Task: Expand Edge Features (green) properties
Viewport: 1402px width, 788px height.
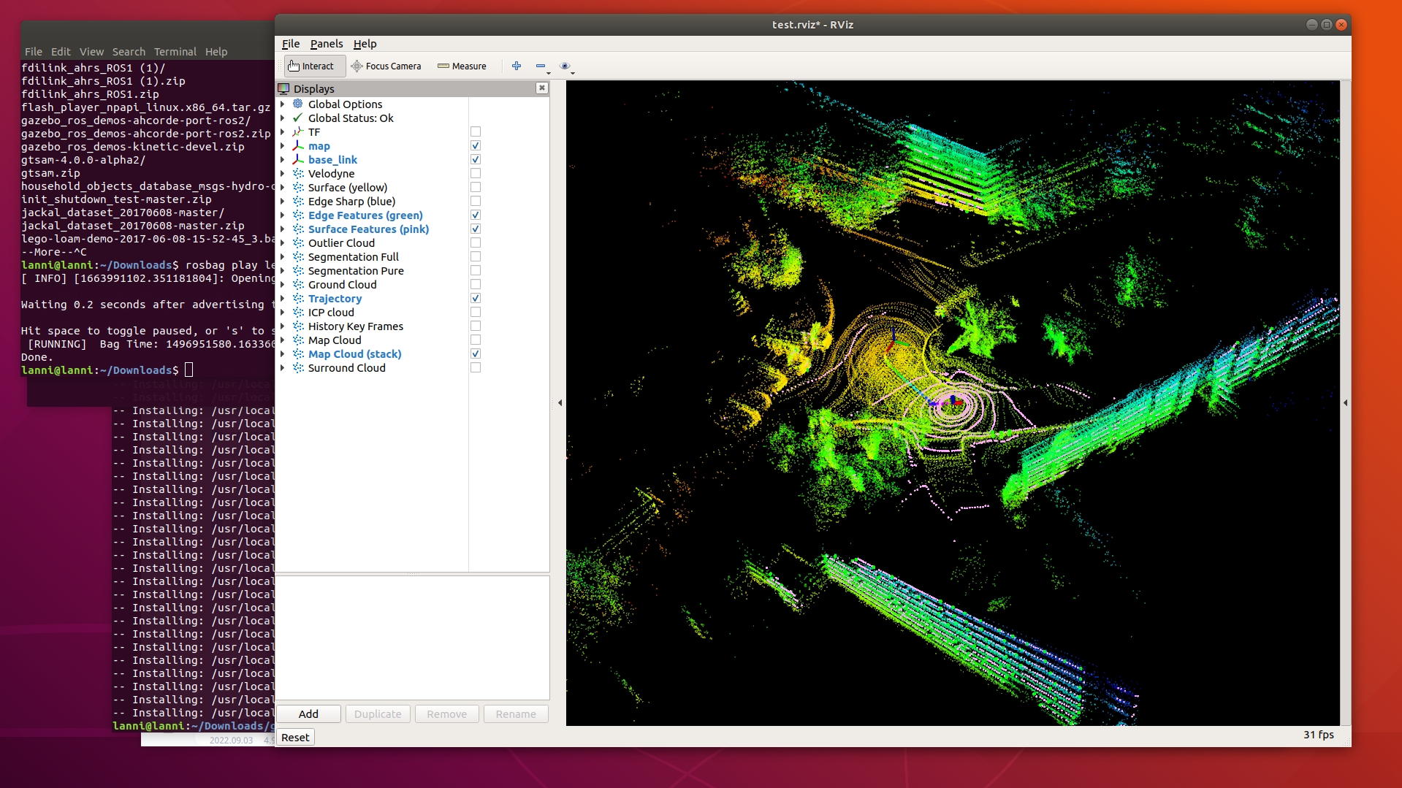Action: pyautogui.click(x=282, y=215)
